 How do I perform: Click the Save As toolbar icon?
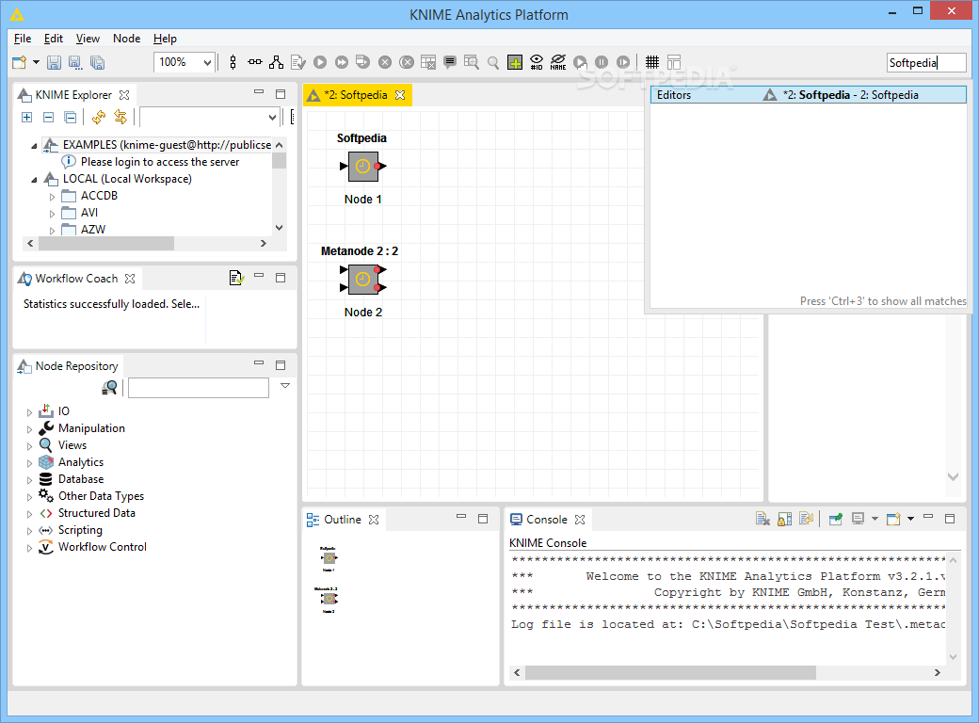pyautogui.click(x=75, y=62)
